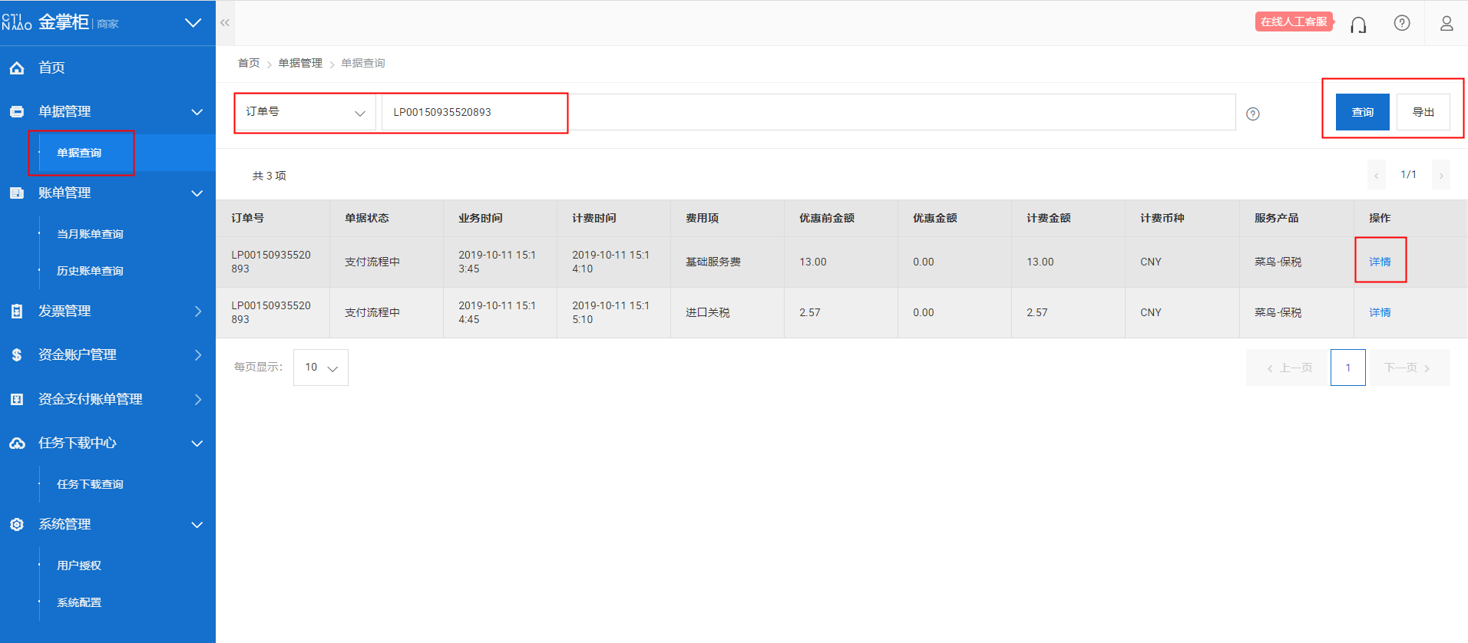The image size is (1468, 643).
Task: Click the 账单管理 sidebar icon
Action: [x=17, y=193]
